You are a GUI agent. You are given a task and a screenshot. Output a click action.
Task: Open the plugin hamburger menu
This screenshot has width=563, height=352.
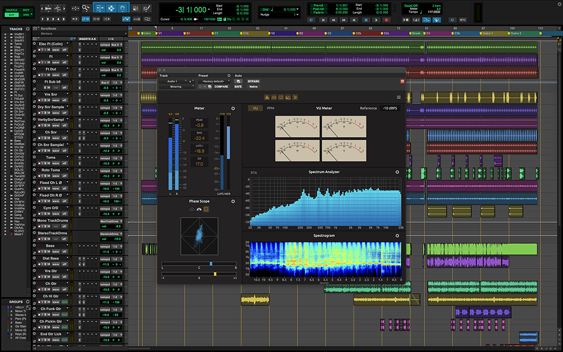tap(399, 98)
